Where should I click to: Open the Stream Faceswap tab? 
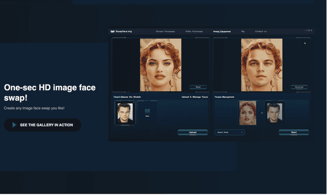point(165,32)
